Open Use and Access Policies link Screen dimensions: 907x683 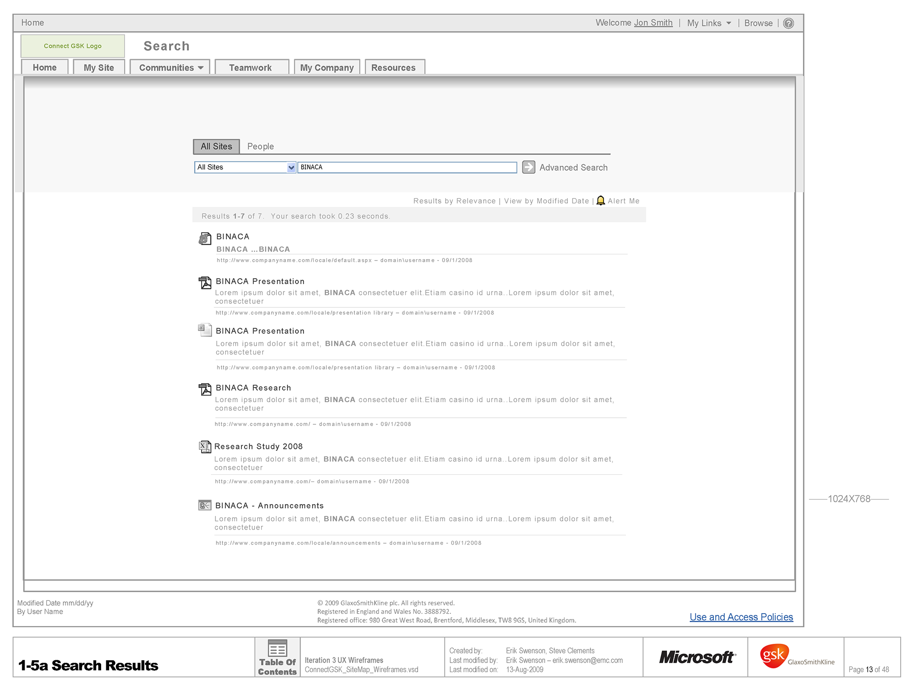pyautogui.click(x=741, y=617)
